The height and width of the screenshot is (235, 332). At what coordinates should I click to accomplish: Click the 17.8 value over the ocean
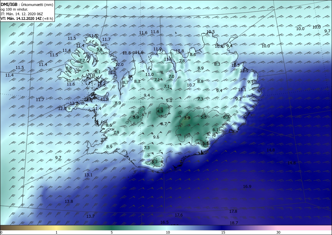pos(233,211)
